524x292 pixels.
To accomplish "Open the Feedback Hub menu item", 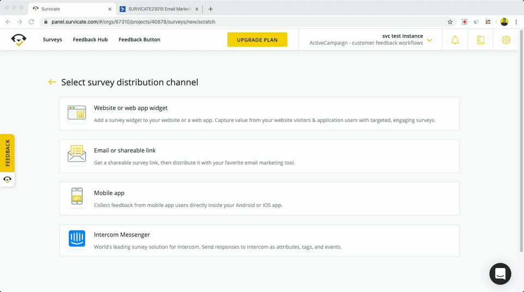I will 90,40.
